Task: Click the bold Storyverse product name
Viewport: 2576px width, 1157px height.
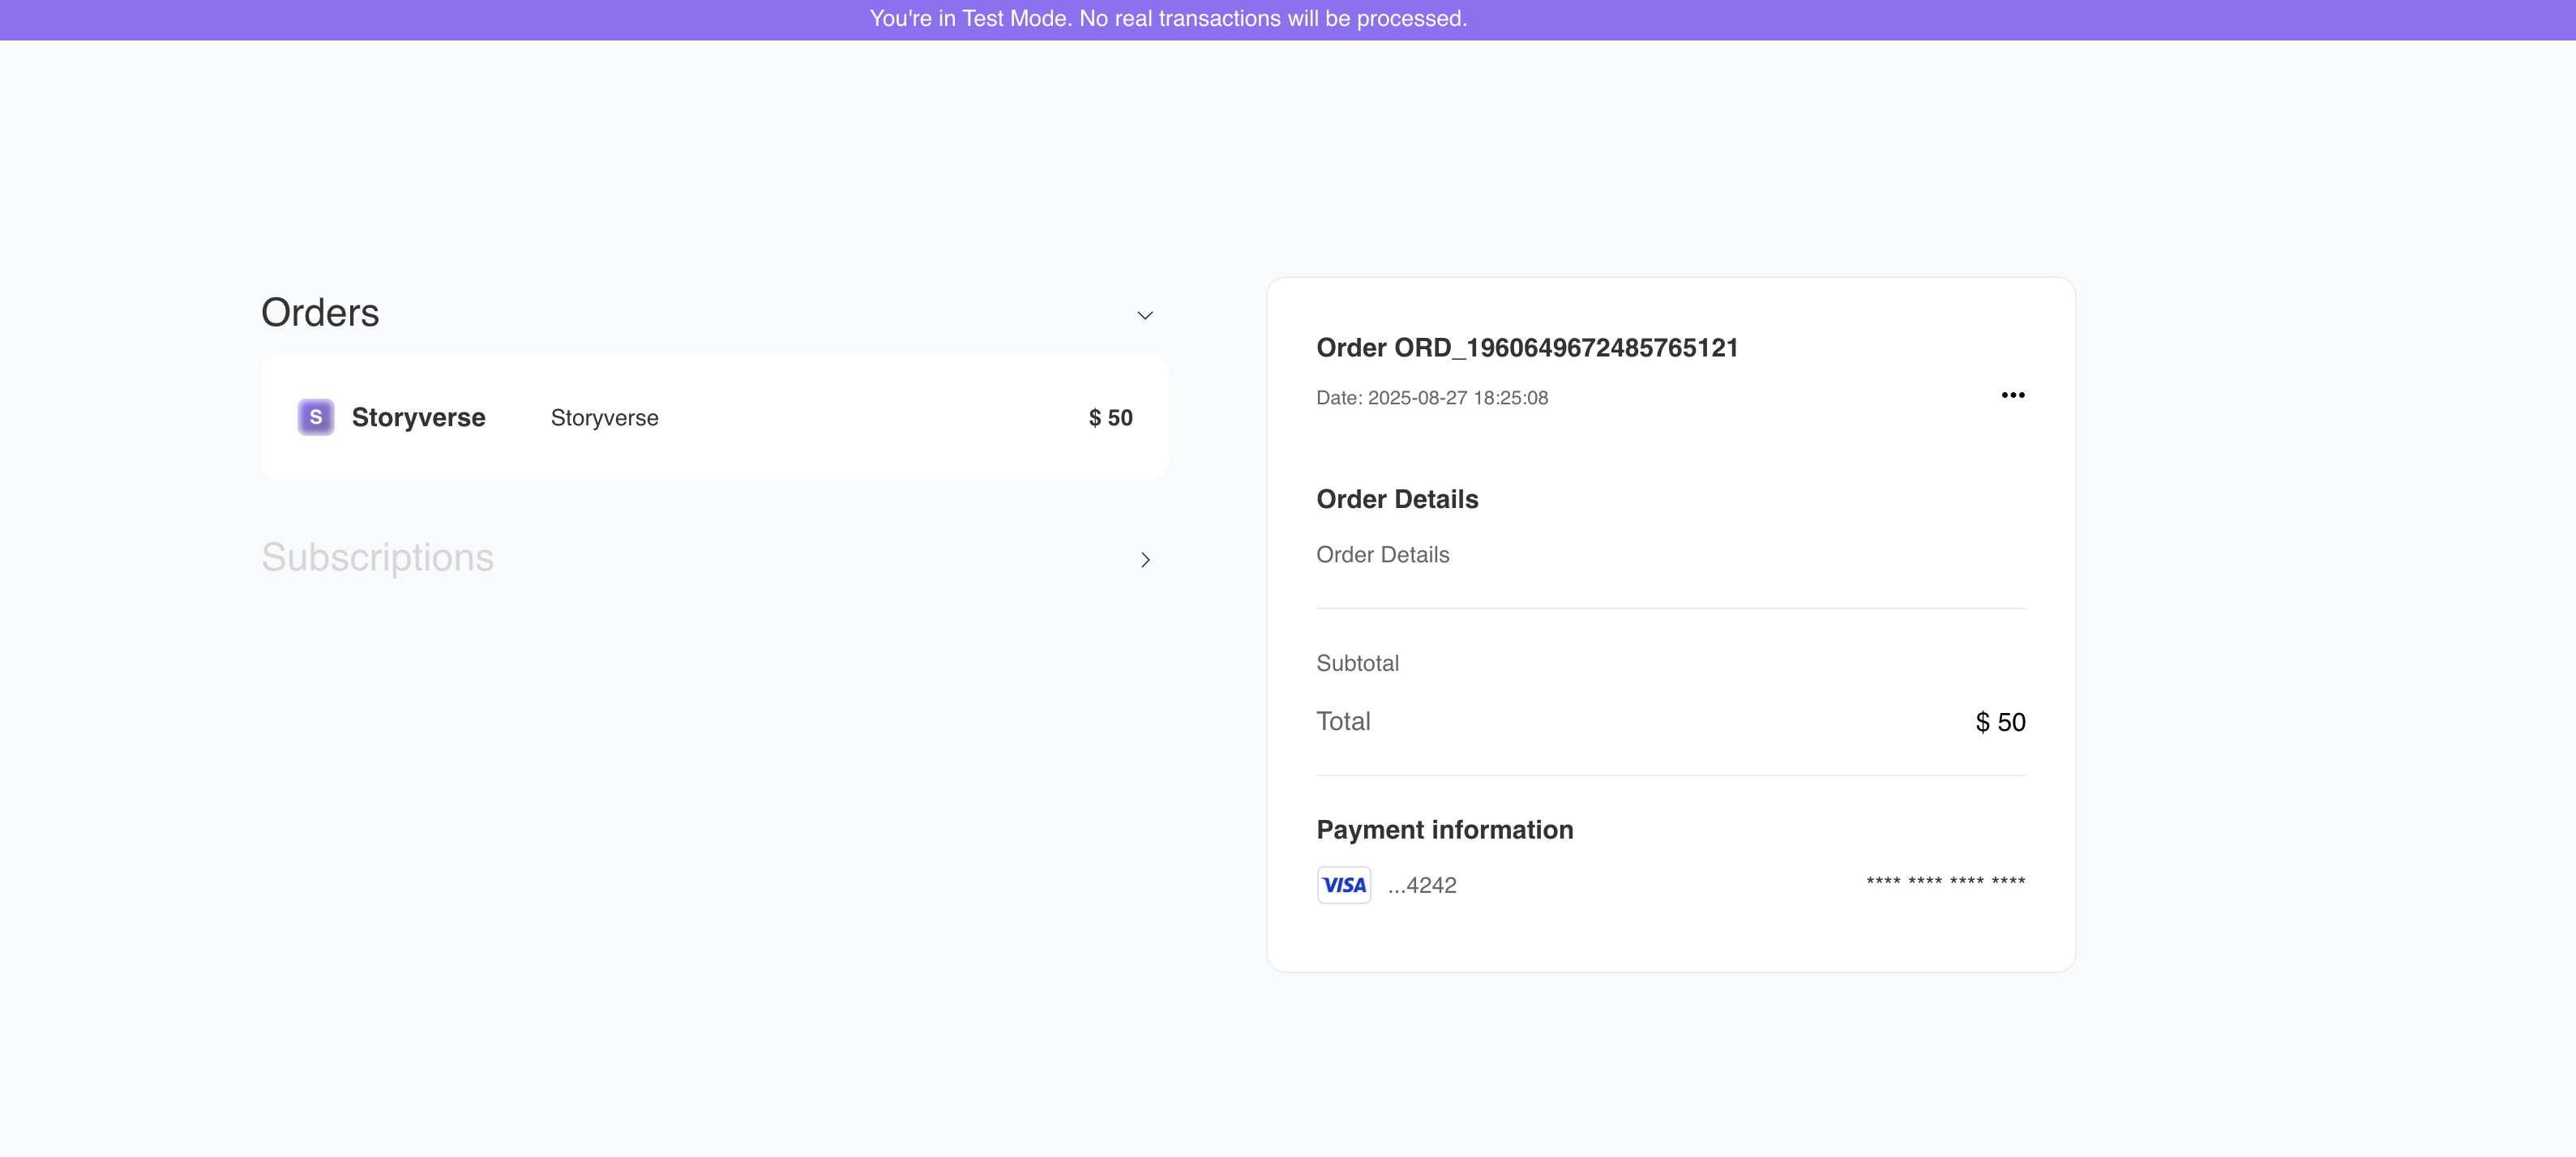Action: [x=418, y=417]
